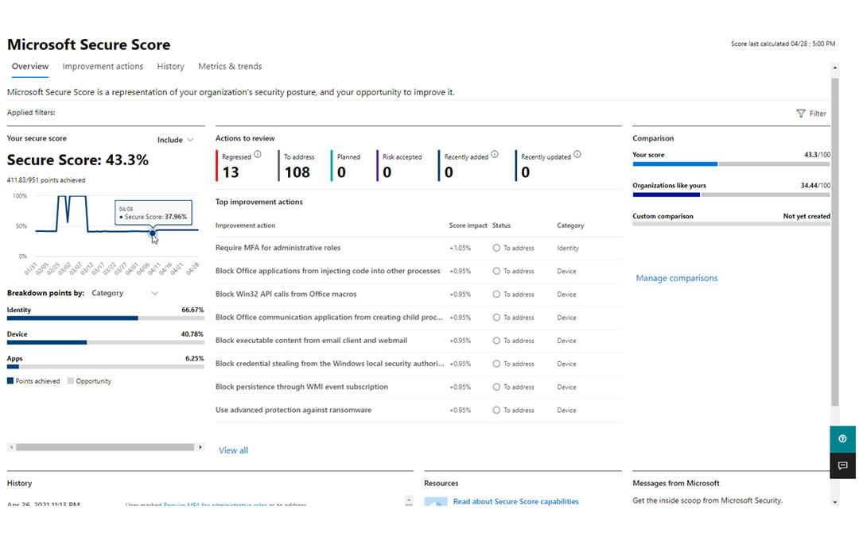Viewport: 859px width, 540px height.
Task: Click the info icon beside Recently updated
Action: point(577,154)
